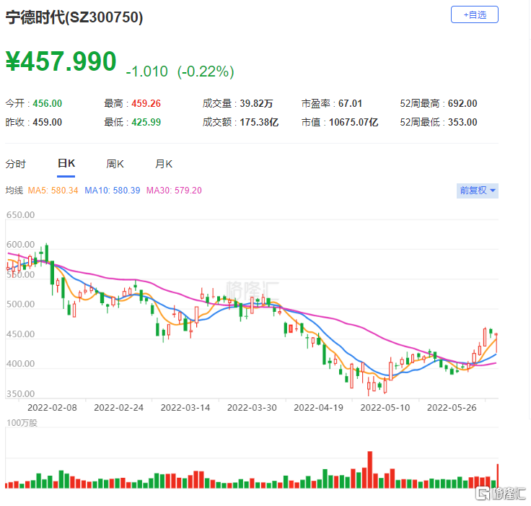Click the MA30: 579.20 indicator label
Viewport: 531px width, 506px height.
174,191
